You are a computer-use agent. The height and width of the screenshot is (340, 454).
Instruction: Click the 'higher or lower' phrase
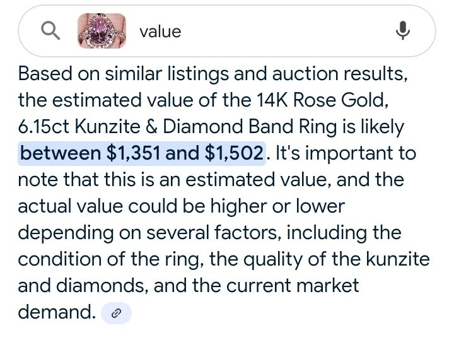(277, 206)
